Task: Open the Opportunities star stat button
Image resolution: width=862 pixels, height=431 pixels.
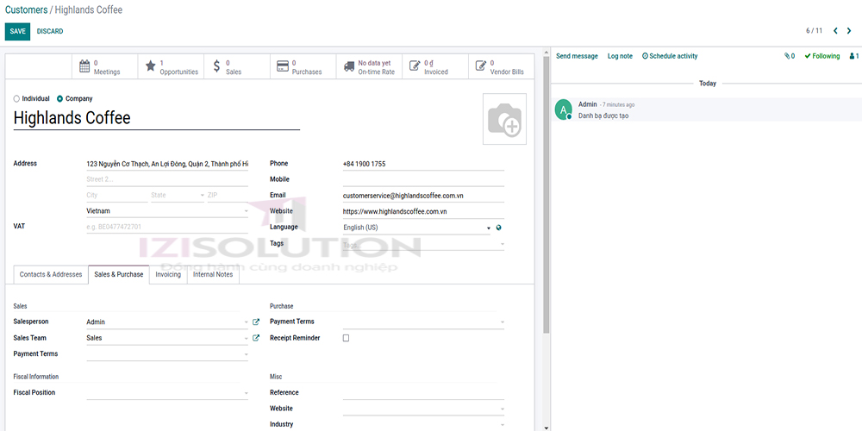Action: coord(171,66)
